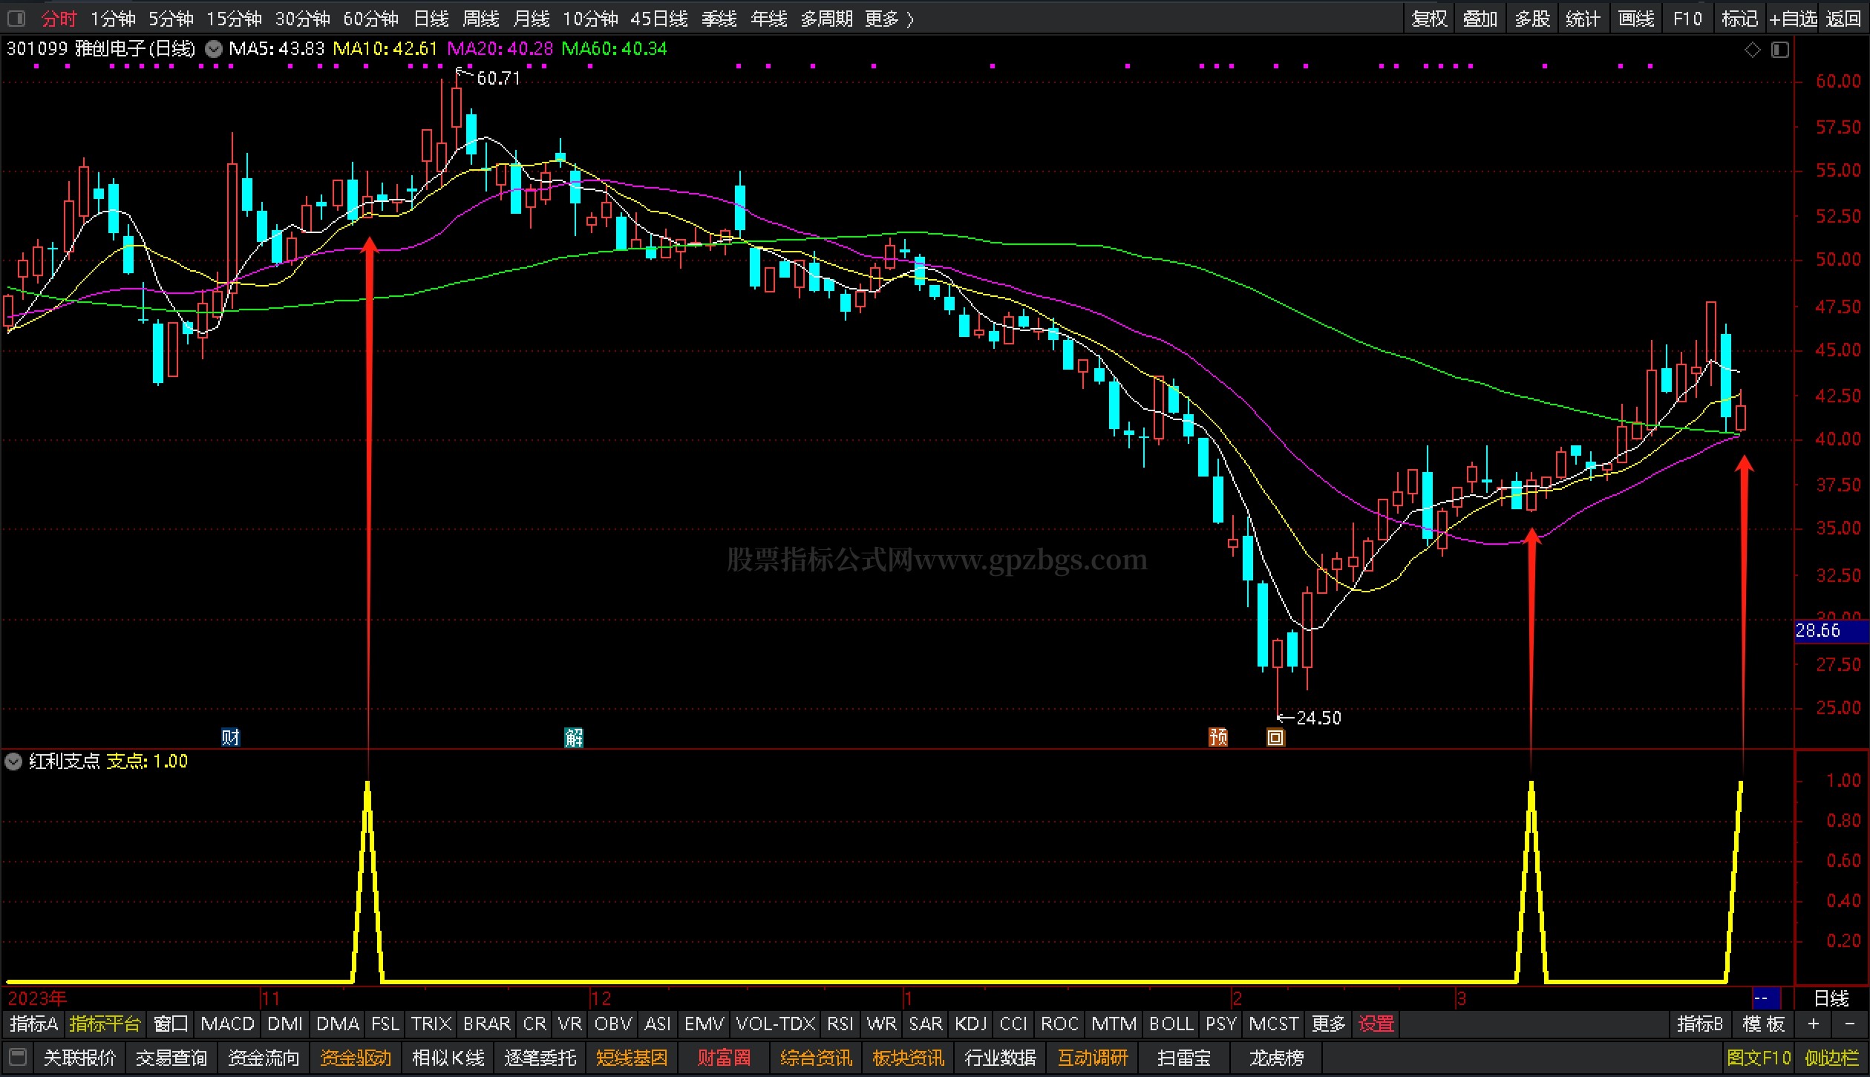The height and width of the screenshot is (1077, 1870).
Task: Select the 1分钟 period tab
Action: tap(113, 19)
